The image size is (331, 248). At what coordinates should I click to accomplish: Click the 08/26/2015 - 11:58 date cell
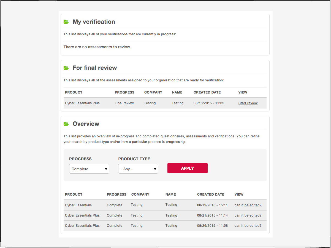click(x=212, y=226)
